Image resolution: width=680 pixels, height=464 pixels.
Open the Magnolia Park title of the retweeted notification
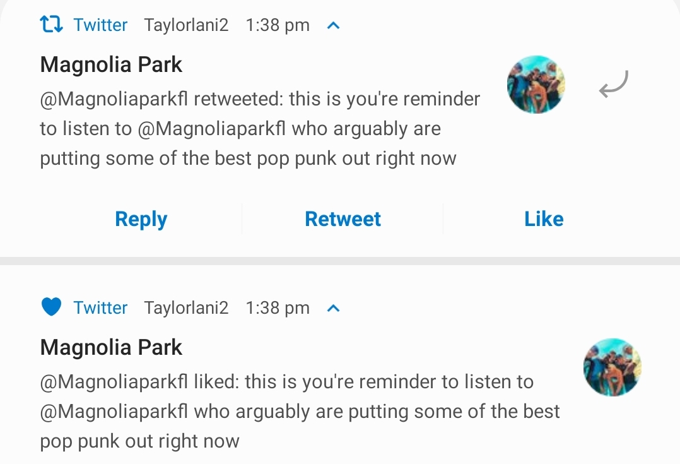click(111, 64)
